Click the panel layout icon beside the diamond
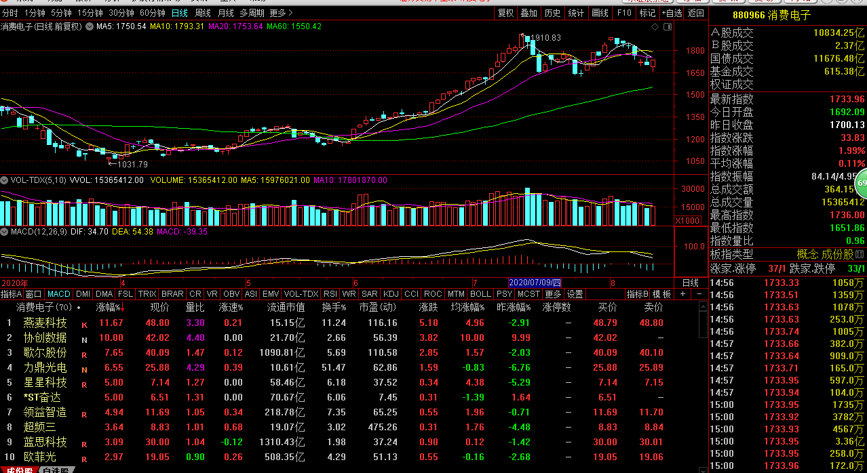The height and width of the screenshot is (473, 867). [666, 27]
